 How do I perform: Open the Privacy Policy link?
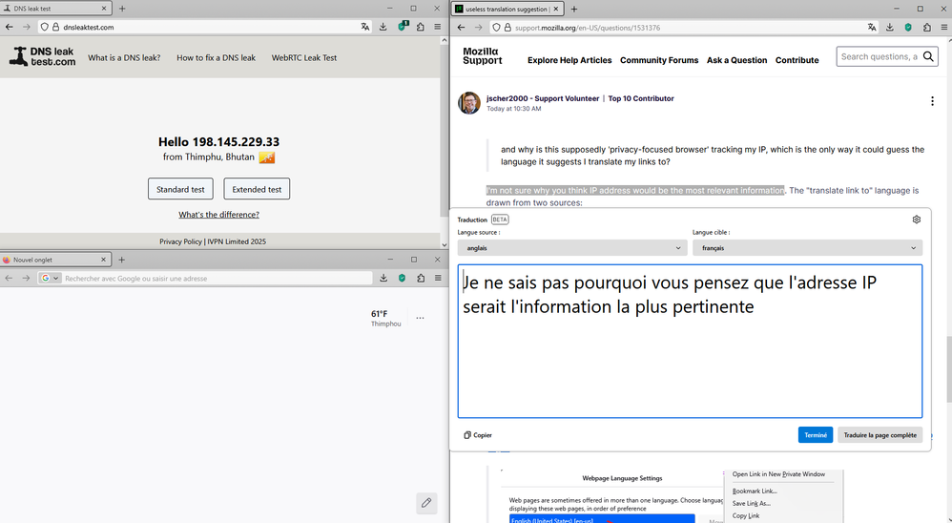click(x=180, y=241)
